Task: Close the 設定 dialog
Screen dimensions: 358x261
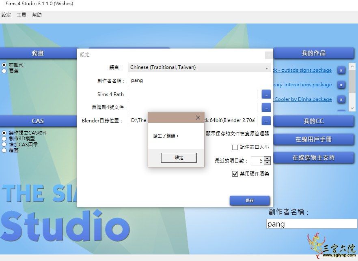Action: click(x=269, y=55)
